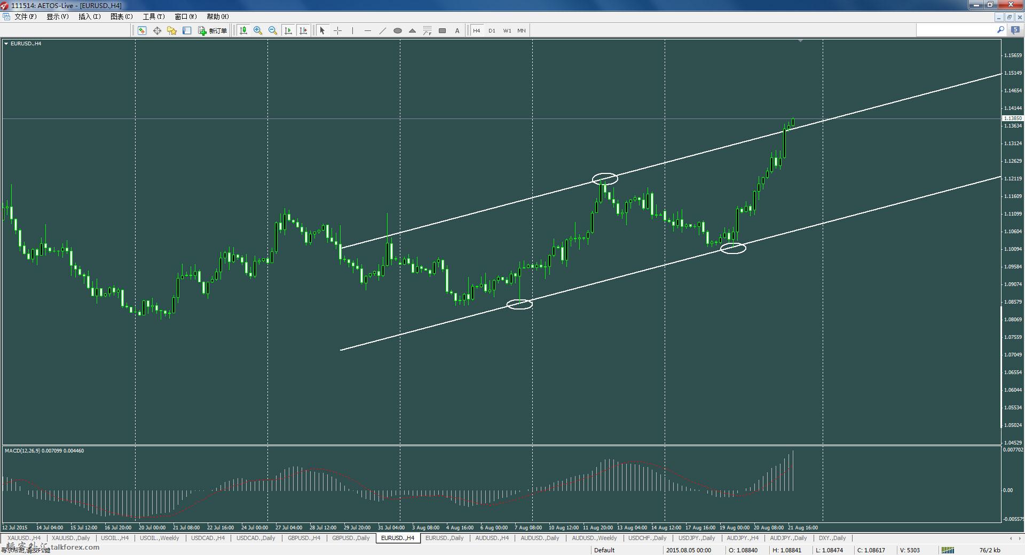The image size is (1025, 555).
Task: Switch to USDCAD.,H4 chart tab
Action: [x=208, y=538]
